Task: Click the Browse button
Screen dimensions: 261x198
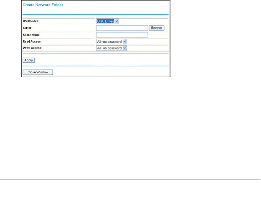Action: point(156,28)
